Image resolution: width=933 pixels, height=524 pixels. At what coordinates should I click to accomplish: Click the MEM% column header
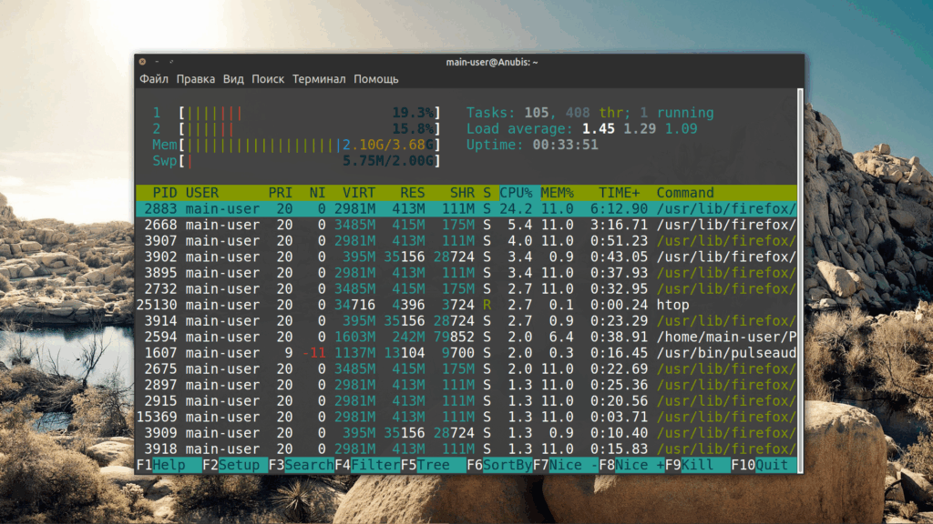click(558, 193)
